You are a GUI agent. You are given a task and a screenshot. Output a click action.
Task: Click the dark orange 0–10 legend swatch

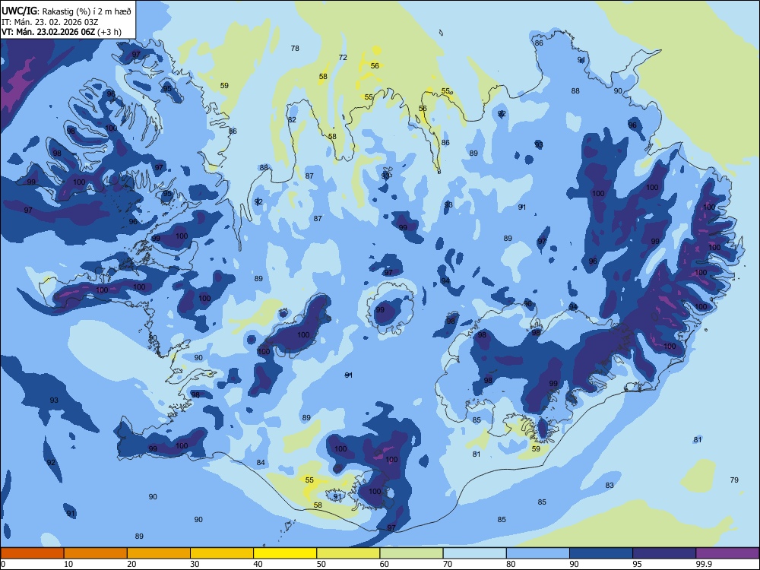pyautogui.click(x=32, y=553)
